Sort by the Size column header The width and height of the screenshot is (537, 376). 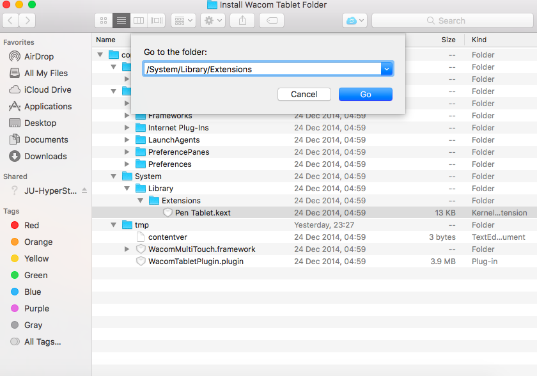pyautogui.click(x=448, y=40)
